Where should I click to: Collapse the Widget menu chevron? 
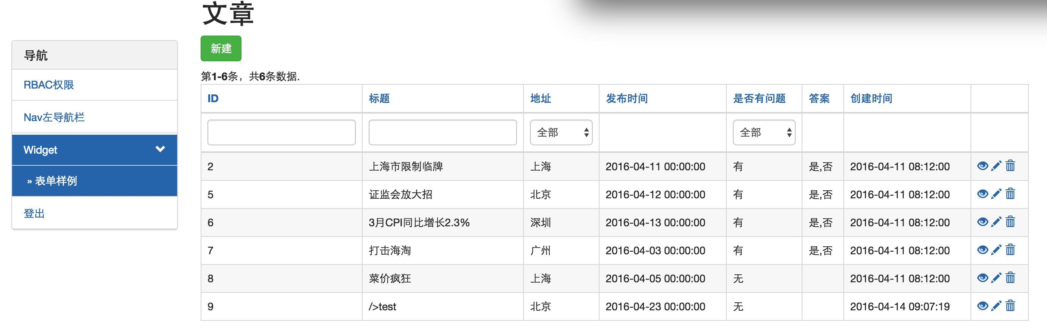coord(160,149)
